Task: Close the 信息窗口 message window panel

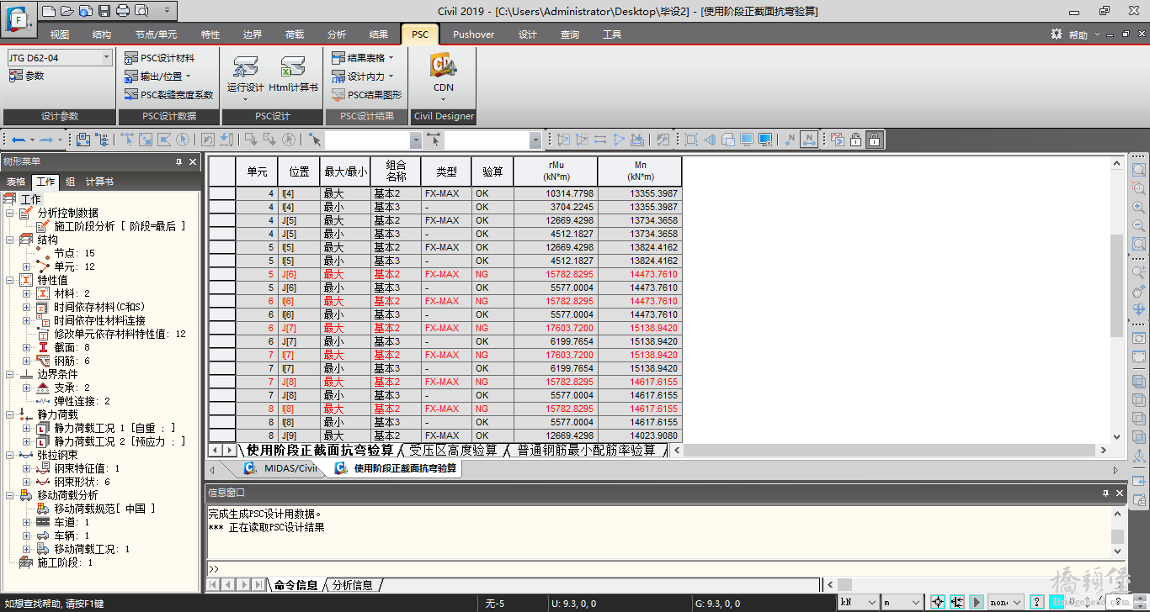Action: click(1120, 493)
